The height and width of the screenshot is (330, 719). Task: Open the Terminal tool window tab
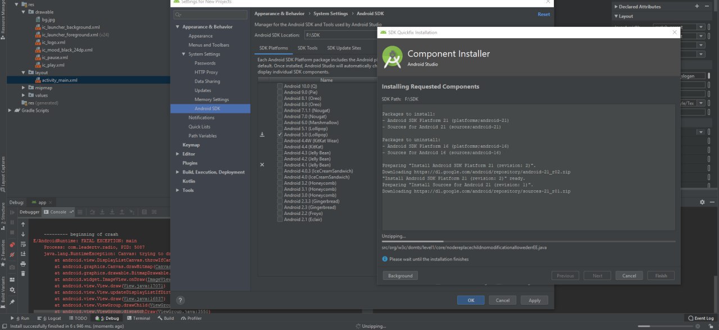[138, 318]
